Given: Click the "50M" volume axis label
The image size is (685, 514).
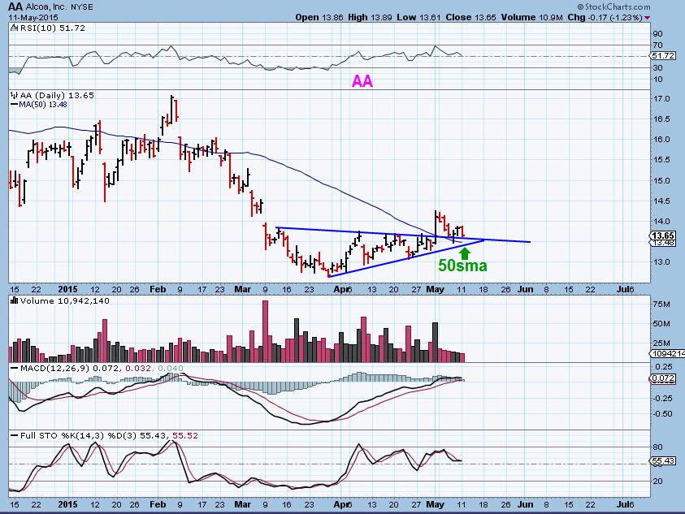Looking at the screenshot, I should pyautogui.click(x=661, y=324).
